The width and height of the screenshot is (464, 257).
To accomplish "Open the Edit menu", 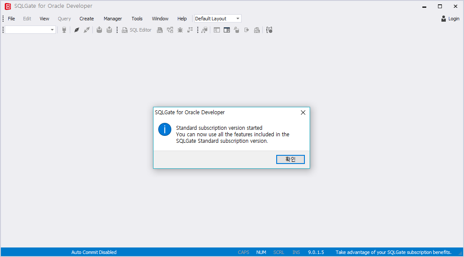I will pos(27,19).
